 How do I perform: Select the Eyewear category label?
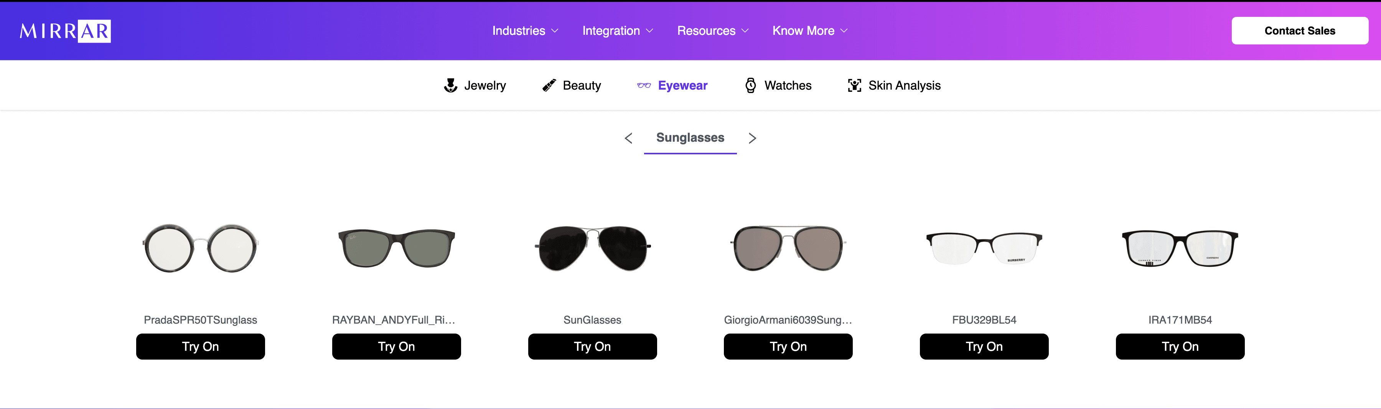click(x=682, y=86)
